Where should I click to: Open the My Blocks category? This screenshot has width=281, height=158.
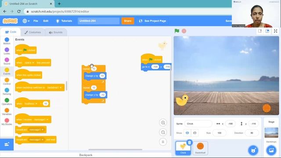pos(7,122)
